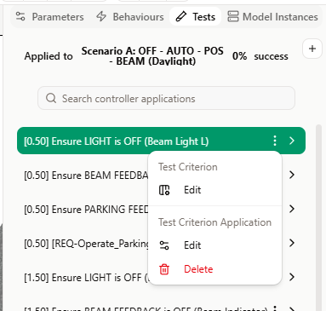Expand Ensure LIGHT is OFF (Beam Light L)
The height and width of the screenshot is (311, 326).
(292, 141)
